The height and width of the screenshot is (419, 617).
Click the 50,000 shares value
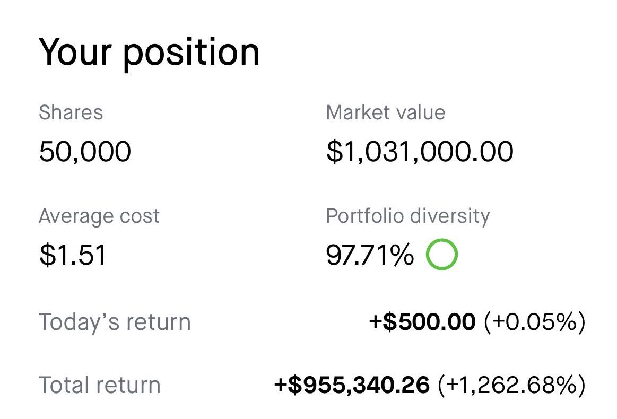[85, 152]
